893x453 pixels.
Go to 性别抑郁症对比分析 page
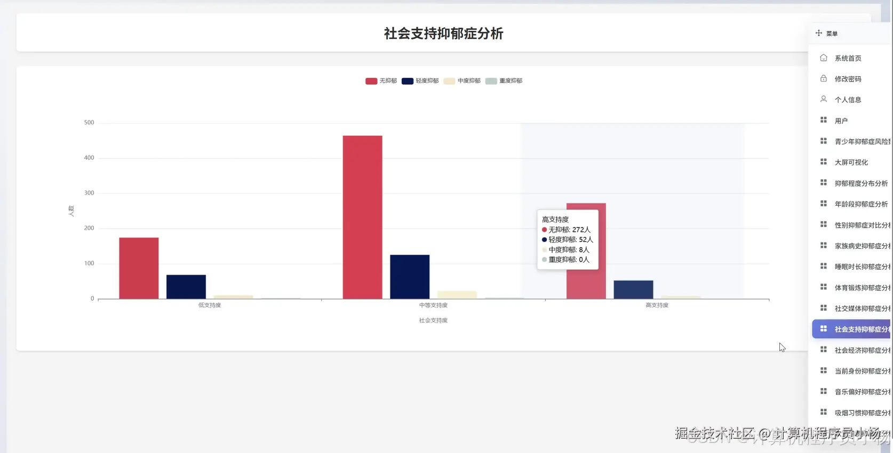[x=851, y=225]
